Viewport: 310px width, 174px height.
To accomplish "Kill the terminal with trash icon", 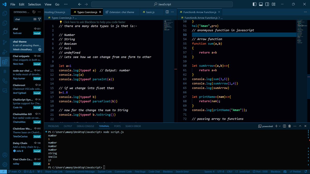I will [x=290, y=126].
